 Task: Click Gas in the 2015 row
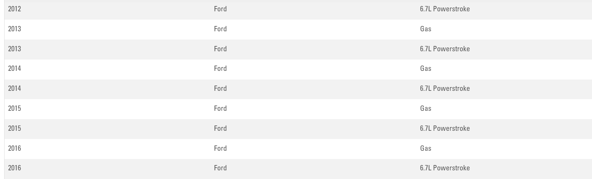tap(425, 109)
